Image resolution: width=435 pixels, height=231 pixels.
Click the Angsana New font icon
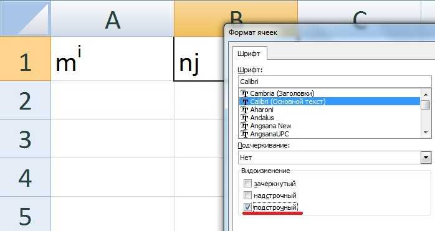244,126
